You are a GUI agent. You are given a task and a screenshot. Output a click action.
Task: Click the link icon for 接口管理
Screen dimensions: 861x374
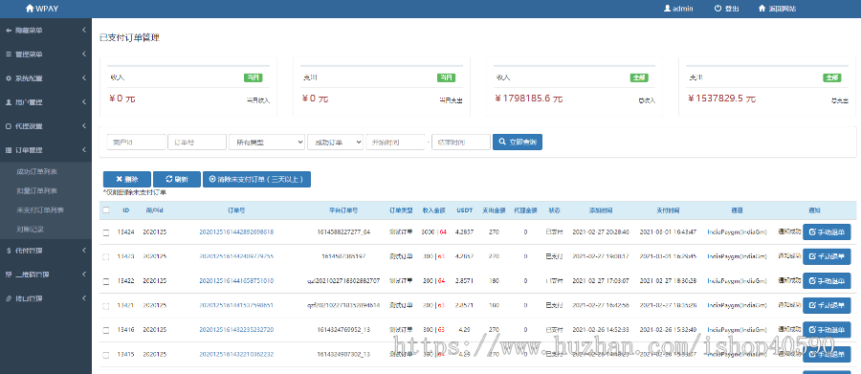[x=9, y=298]
